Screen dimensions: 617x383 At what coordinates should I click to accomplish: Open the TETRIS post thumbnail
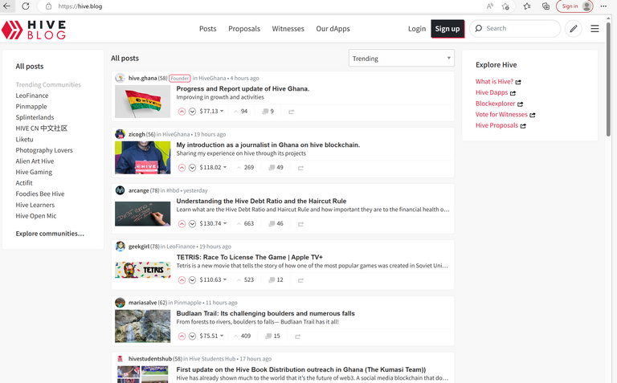tap(142, 270)
